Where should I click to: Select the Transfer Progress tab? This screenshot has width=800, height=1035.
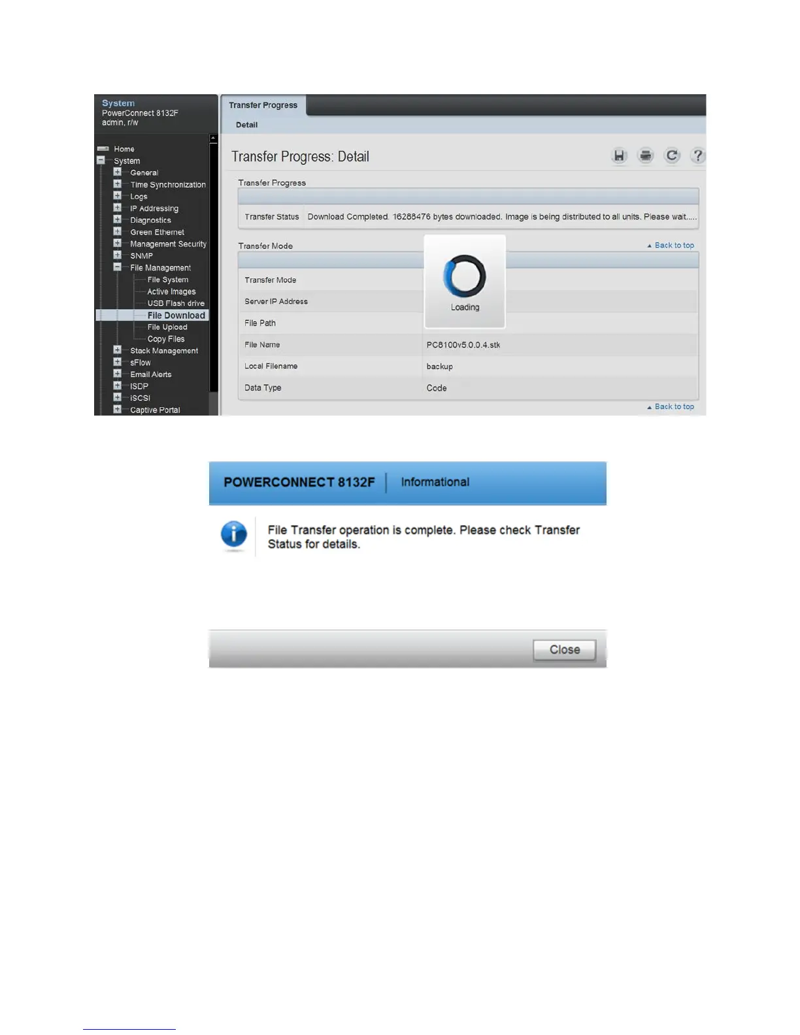[x=263, y=105]
